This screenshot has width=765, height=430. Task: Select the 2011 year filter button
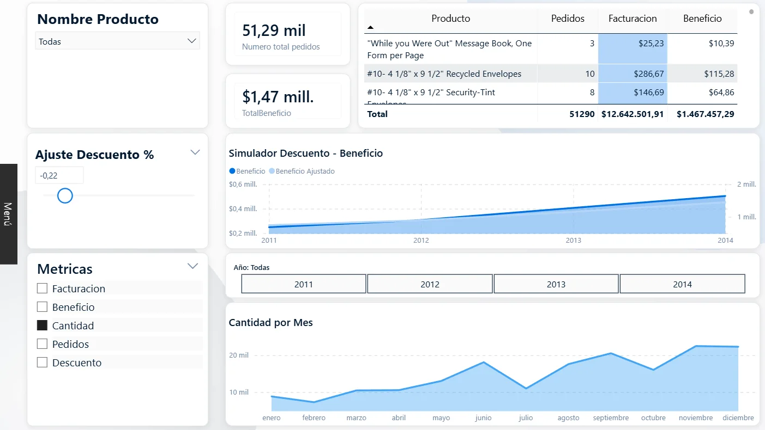303,284
